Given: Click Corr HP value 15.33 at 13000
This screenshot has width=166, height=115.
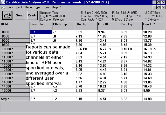Looking at the screenshot, I should pyautogui.click(x=154, y=74).
